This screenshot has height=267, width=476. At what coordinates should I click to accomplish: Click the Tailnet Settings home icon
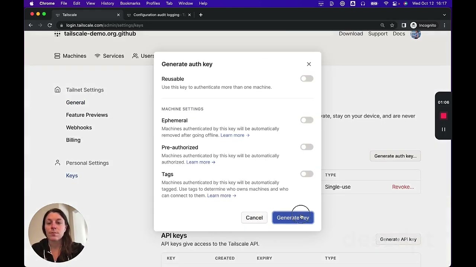(x=57, y=90)
